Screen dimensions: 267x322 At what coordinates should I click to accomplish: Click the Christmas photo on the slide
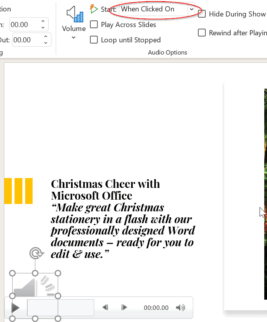point(265,176)
